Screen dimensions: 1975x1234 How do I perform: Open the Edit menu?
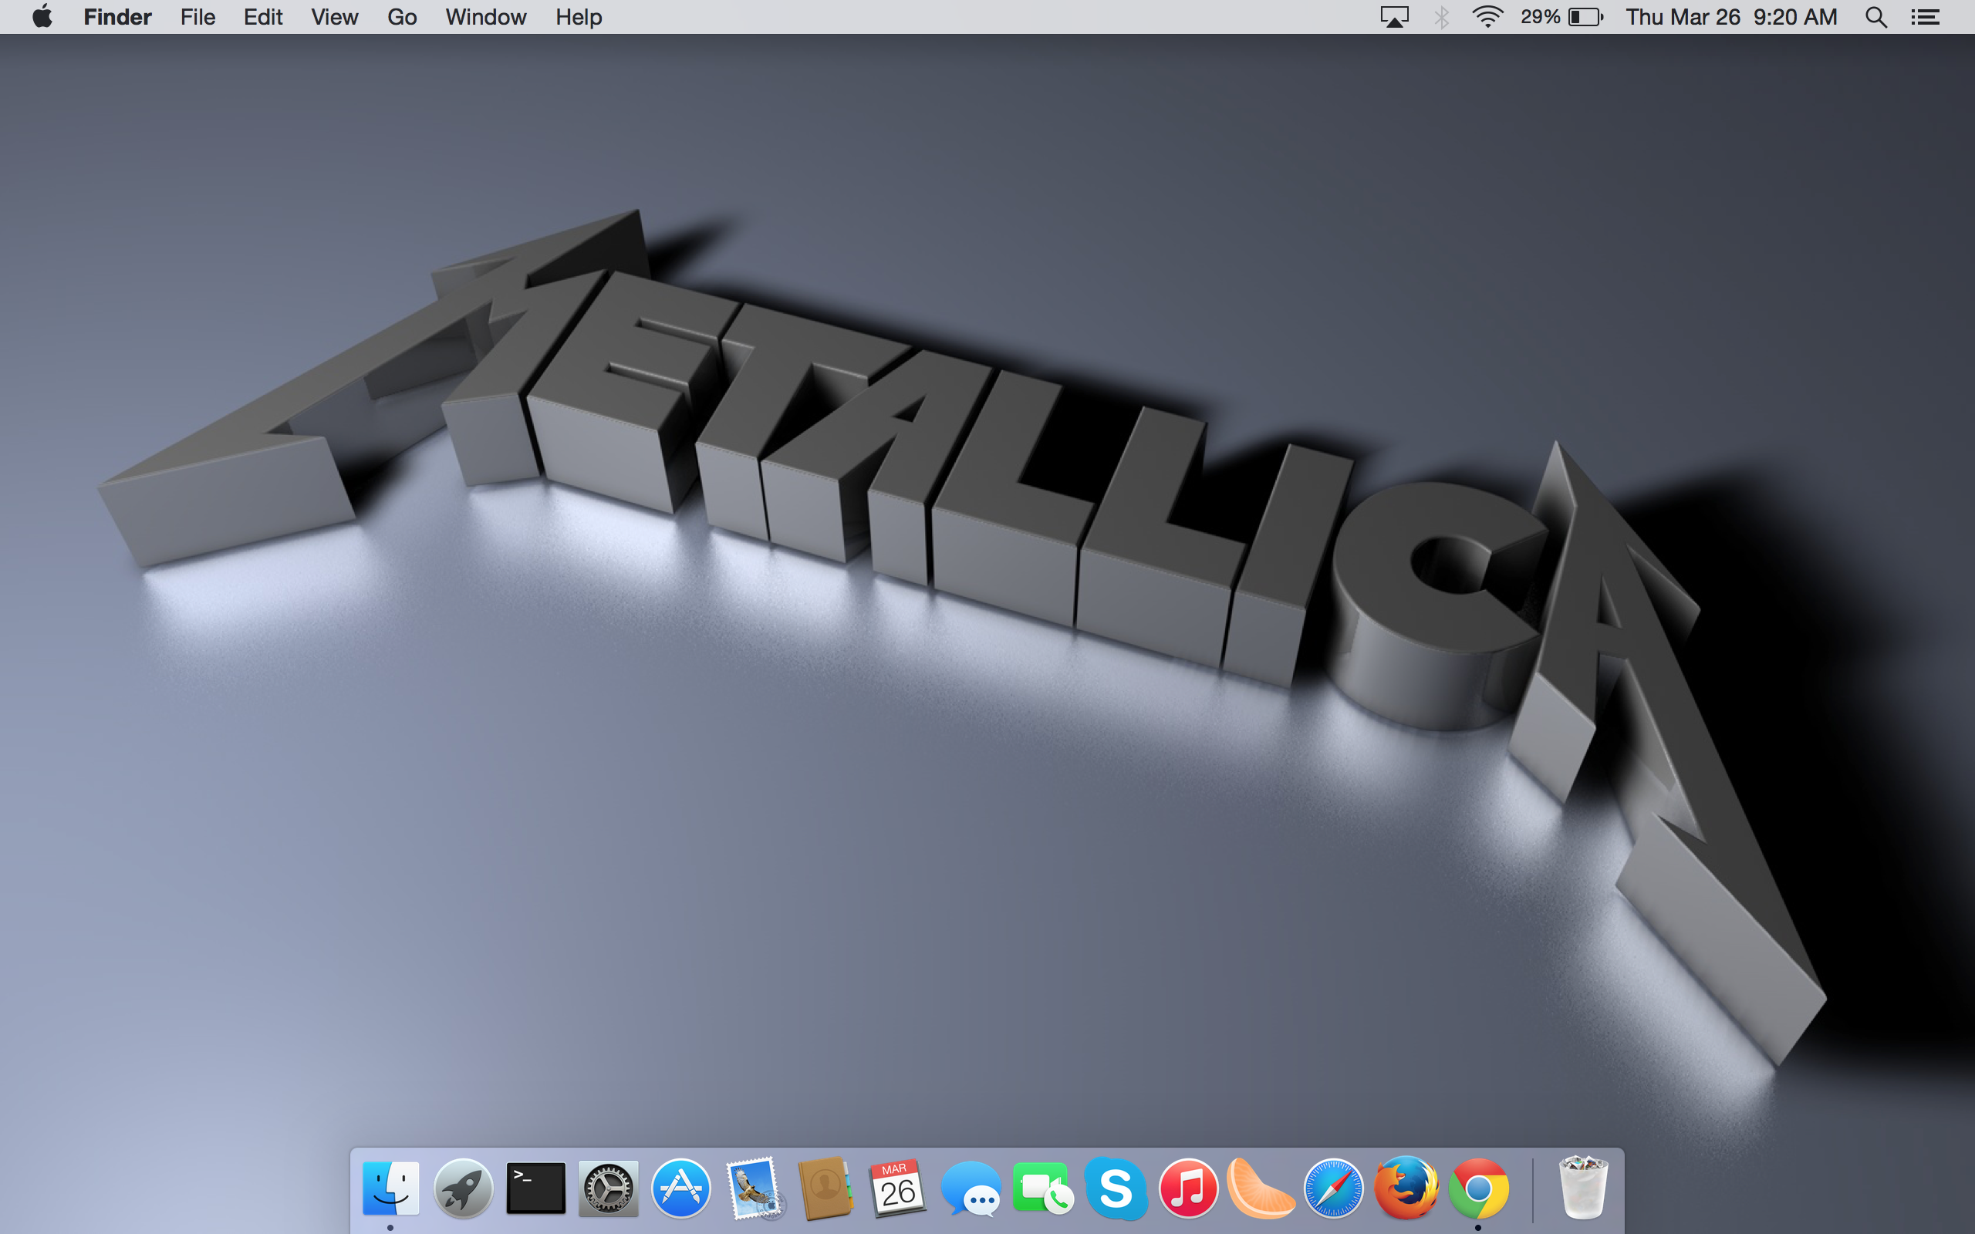(x=263, y=17)
